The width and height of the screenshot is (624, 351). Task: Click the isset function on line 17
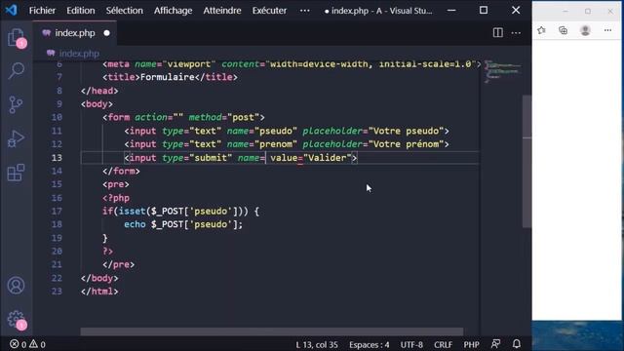click(x=133, y=211)
